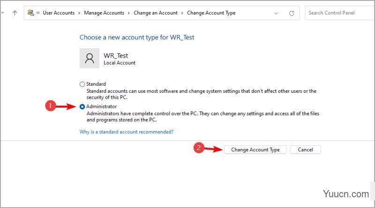This screenshot has height=208, width=375.
Task: Click the WR_Test account name text
Action: click(x=116, y=55)
